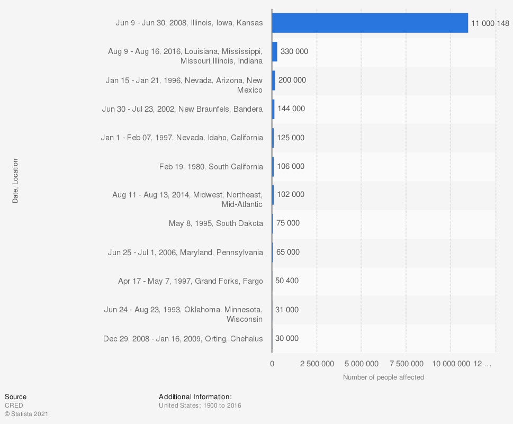Select the Jan 1996 Nevada, Arizona bar
The width and height of the screenshot is (513, 424).
click(274, 80)
